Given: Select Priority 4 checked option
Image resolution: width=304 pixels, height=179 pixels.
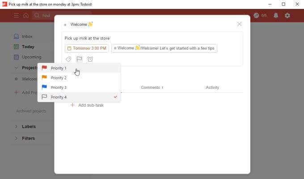Looking at the screenshot, I should click(x=79, y=97).
